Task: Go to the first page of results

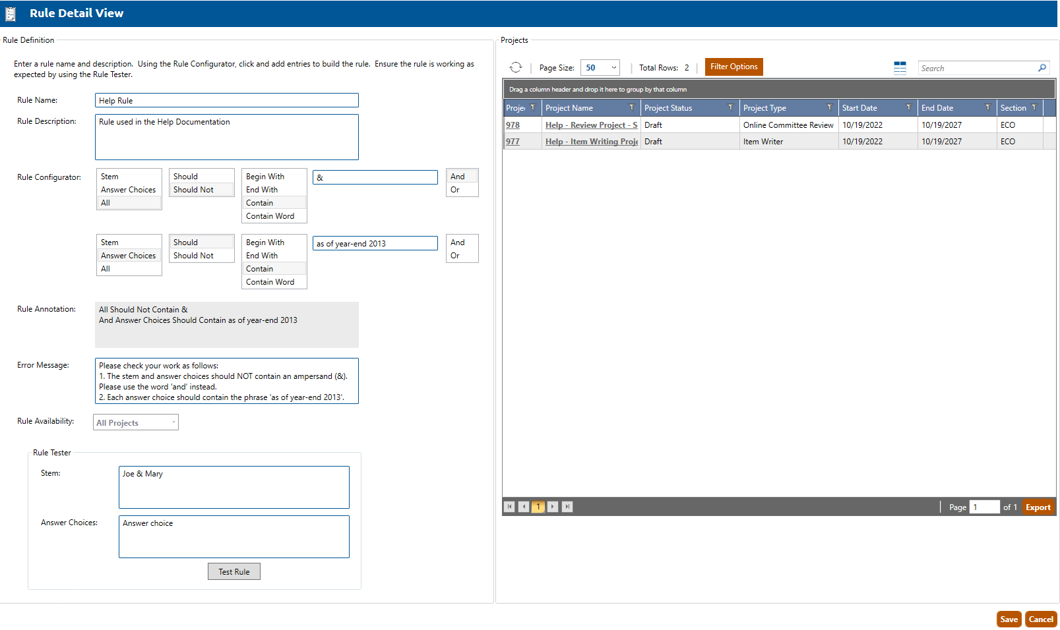Action: [x=509, y=507]
